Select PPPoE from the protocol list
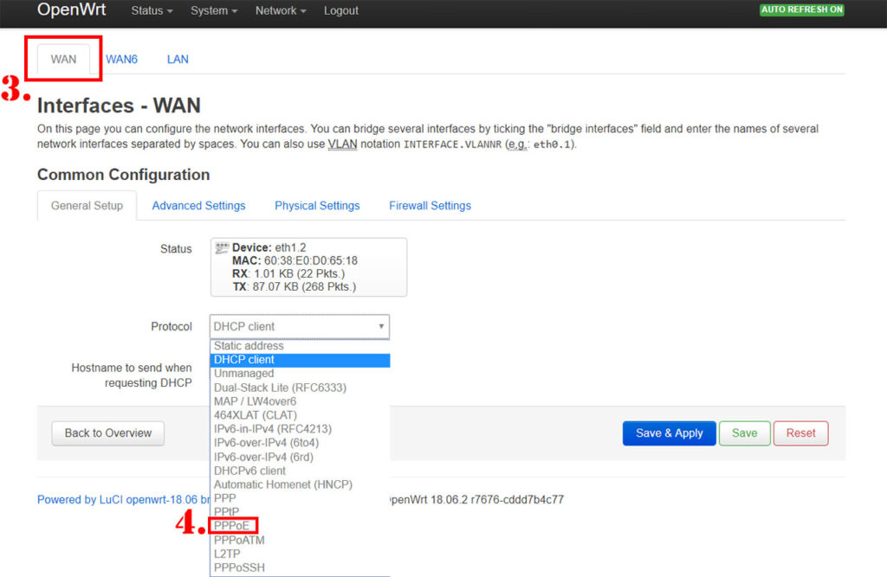The image size is (887, 577). click(x=233, y=525)
